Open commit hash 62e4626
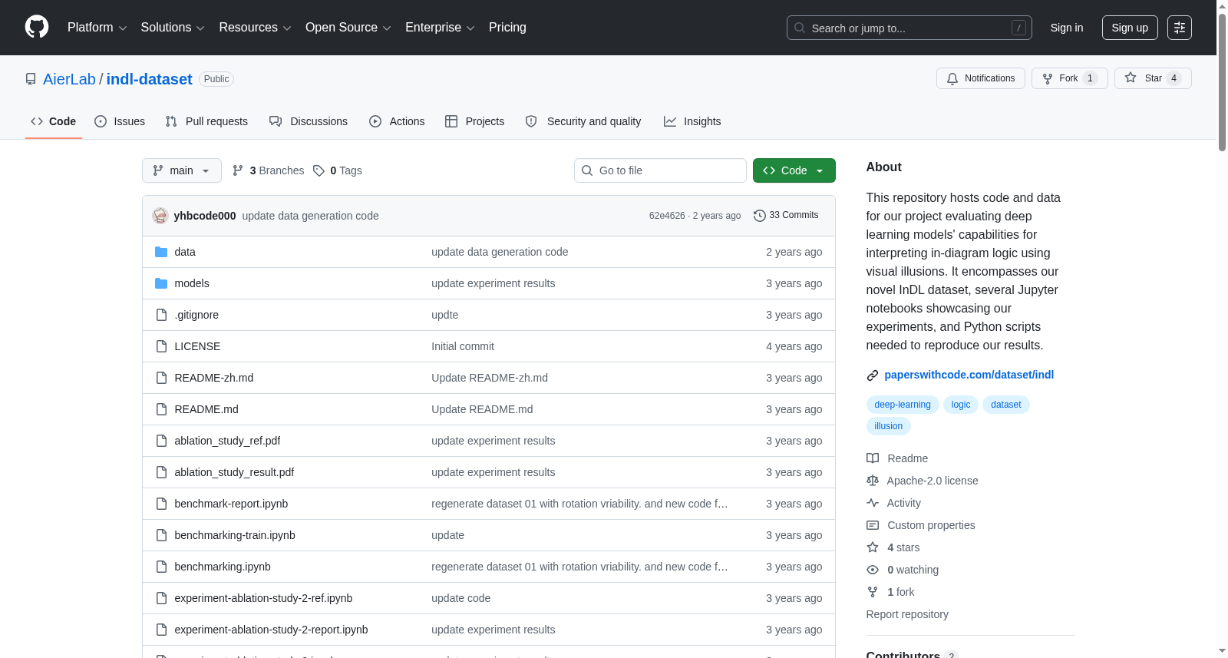Viewport: 1228px width, 658px height. coord(667,216)
